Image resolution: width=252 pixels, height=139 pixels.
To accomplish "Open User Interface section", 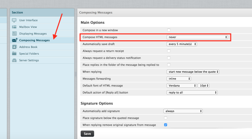I will [42, 20].
